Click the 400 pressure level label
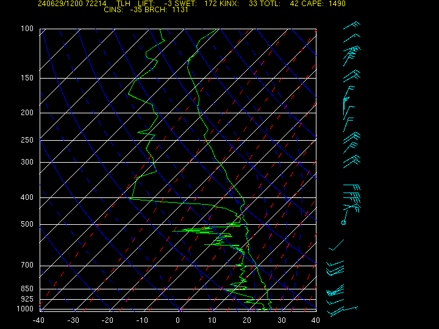This screenshot has height=329, width=439. tap(27, 197)
